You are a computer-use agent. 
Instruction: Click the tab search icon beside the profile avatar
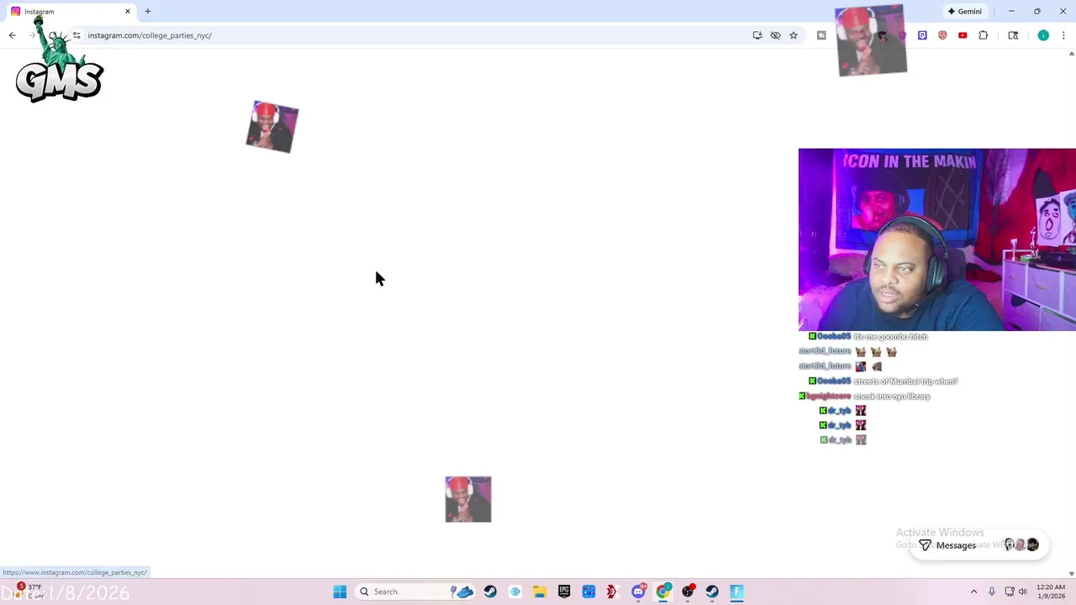pyautogui.click(x=1013, y=35)
